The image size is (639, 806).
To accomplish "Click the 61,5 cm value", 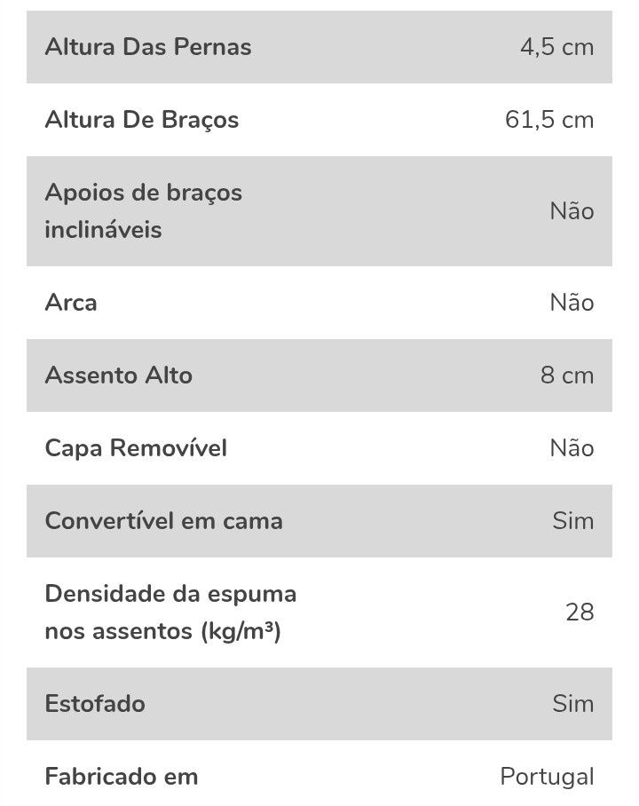I will [x=549, y=120].
